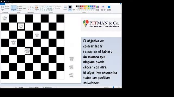Image resolution: width=174 pixels, height=97 pixels.
Task: Select the Curve shape
Action: [x=43, y=6]
